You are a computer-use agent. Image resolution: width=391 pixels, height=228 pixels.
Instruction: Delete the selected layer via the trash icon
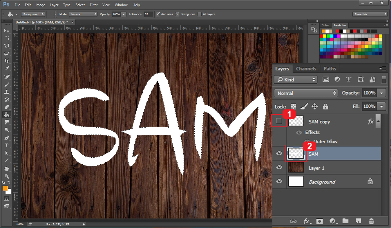[372, 221]
